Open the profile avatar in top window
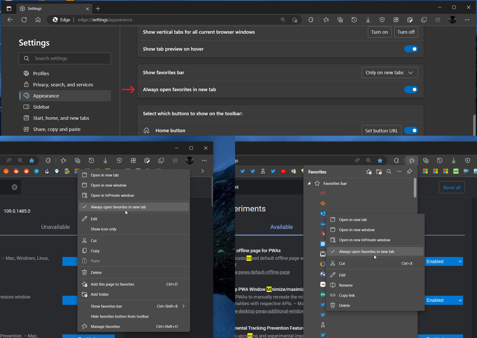Screen dimensions: 477x338 click(x=453, y=20)
